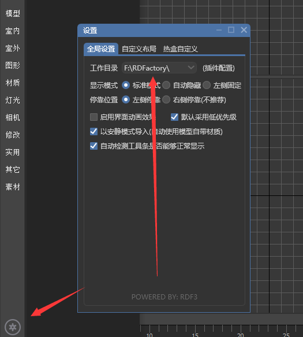The image size is (303, 337).
Task: Open the (插件配置) link
Action: coord(219,68)
